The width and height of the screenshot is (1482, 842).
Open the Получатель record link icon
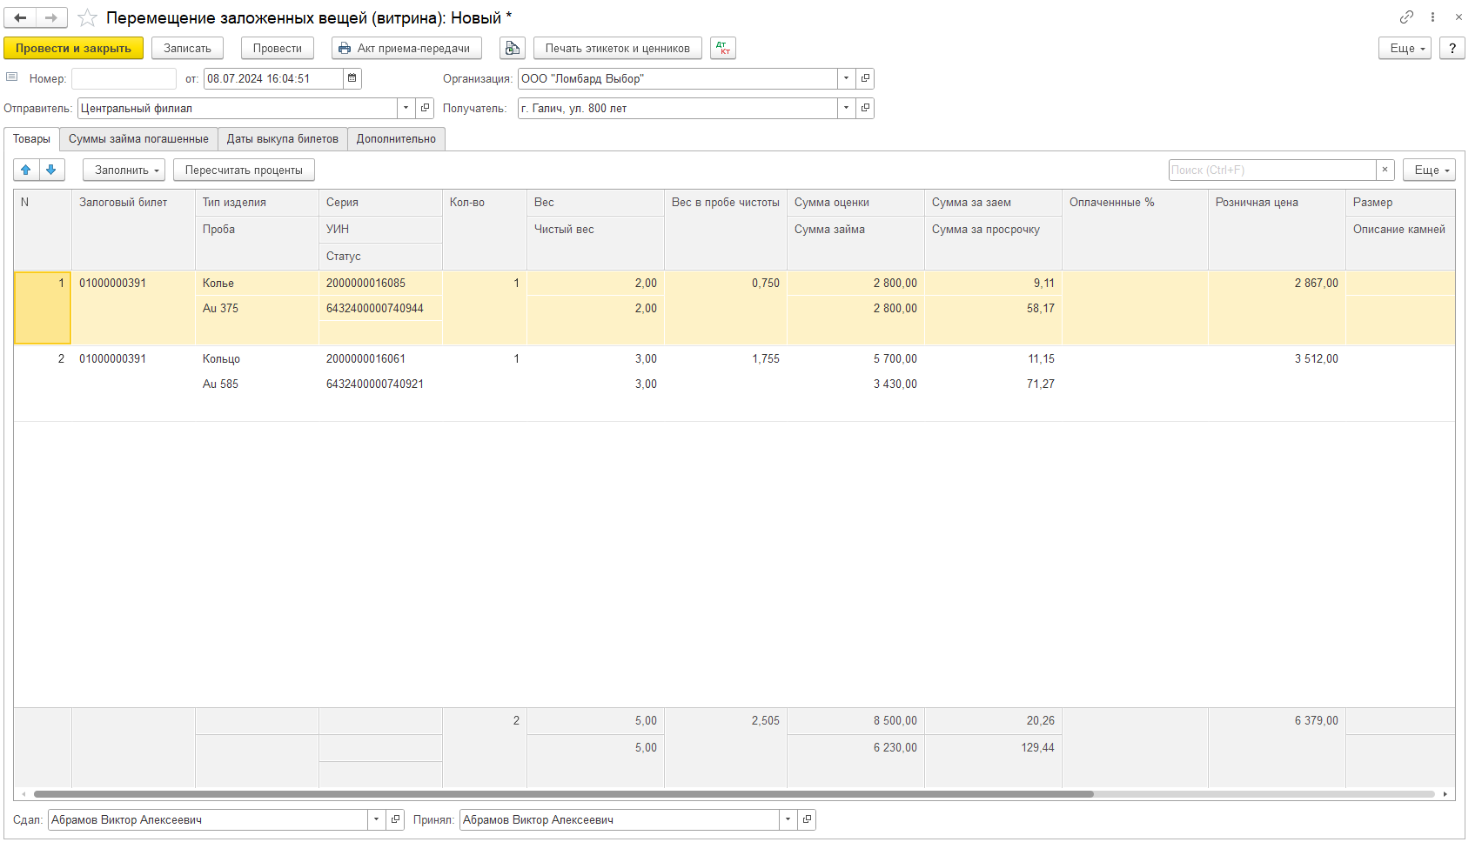(x=865, y=108)
